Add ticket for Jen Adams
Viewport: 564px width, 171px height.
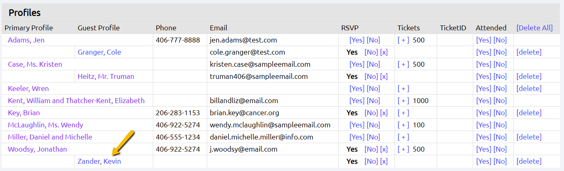403,40
